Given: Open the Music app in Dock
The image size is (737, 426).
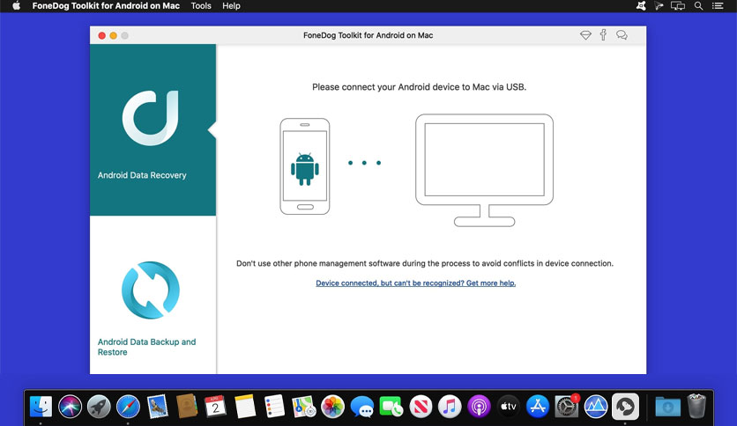Looking at the screenshot, I should (450, 407).
